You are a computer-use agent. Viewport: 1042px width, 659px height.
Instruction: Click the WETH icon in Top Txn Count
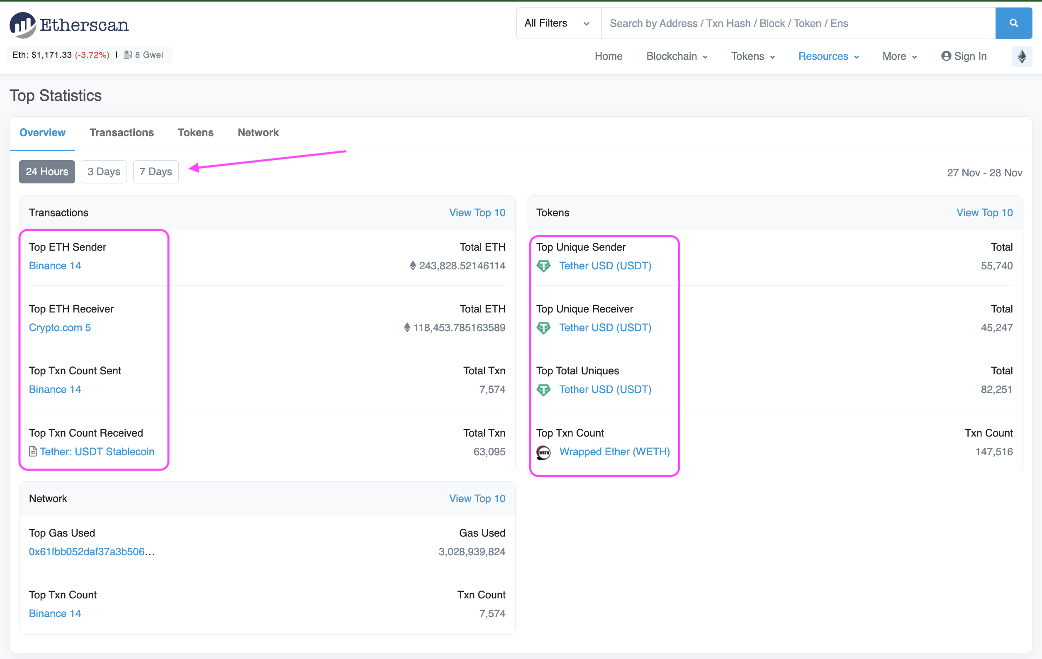point(543,452)
